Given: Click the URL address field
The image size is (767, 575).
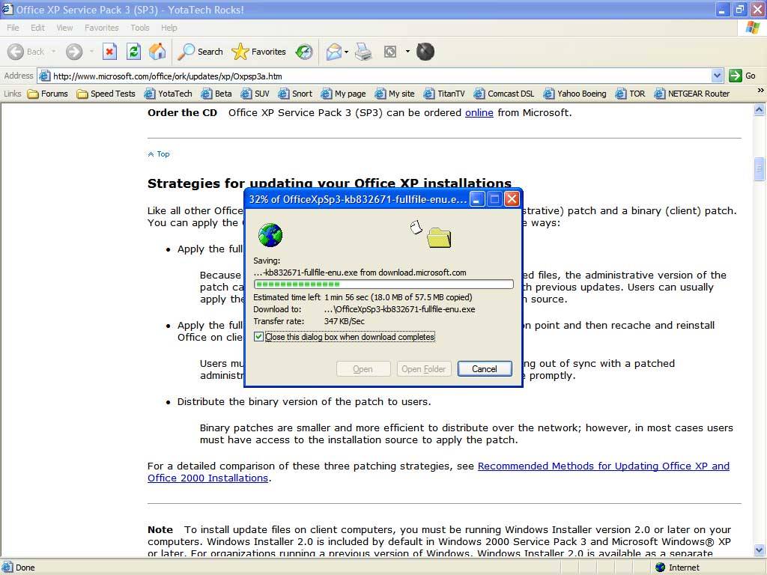Looking at the screenshot, I should point(375,76).
